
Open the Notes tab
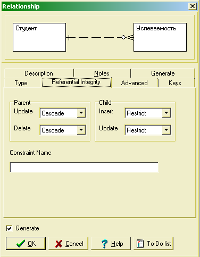click(x=102, y=73)
